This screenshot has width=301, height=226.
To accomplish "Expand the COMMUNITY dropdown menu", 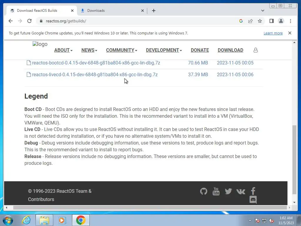I will pyautogui.click(x=122, y=50).
